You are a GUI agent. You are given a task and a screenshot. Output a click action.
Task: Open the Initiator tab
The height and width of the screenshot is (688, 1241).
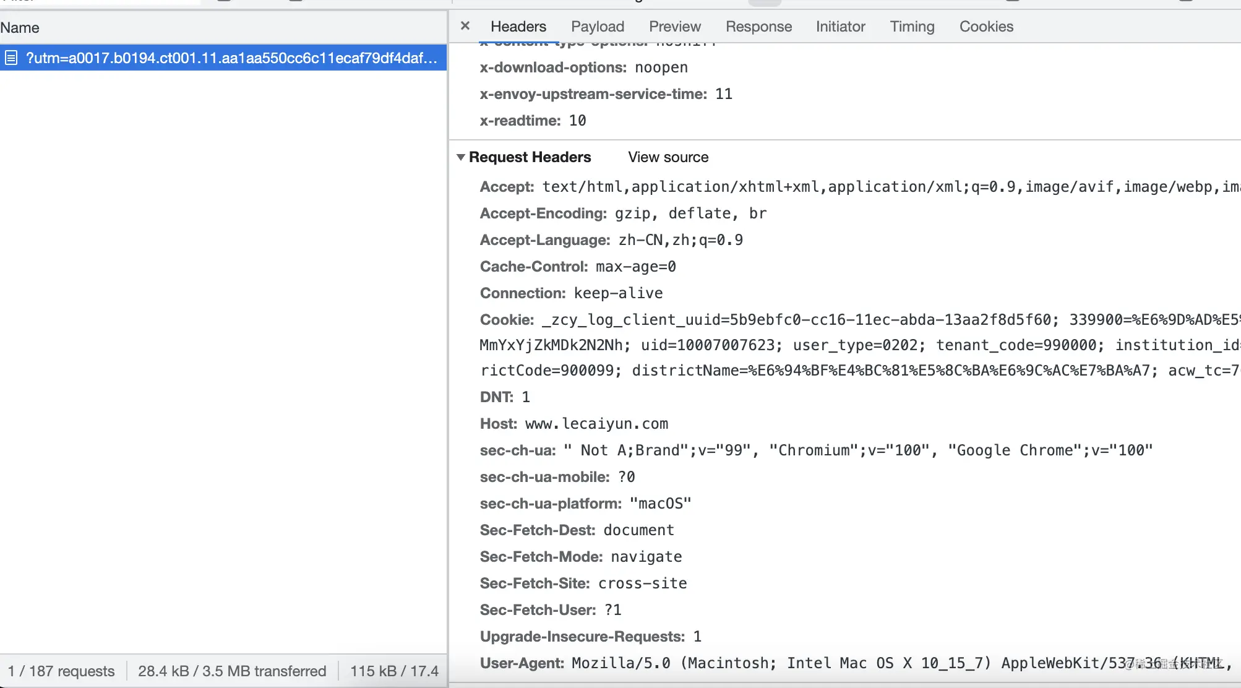[x=839, y=27]
